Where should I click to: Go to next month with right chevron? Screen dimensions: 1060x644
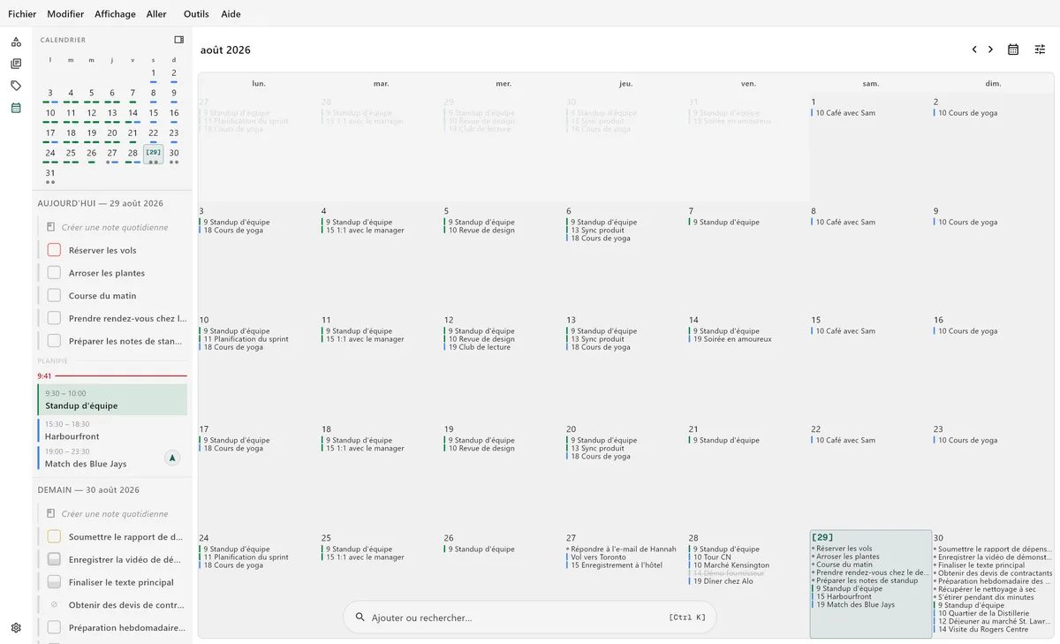point(990,49)
